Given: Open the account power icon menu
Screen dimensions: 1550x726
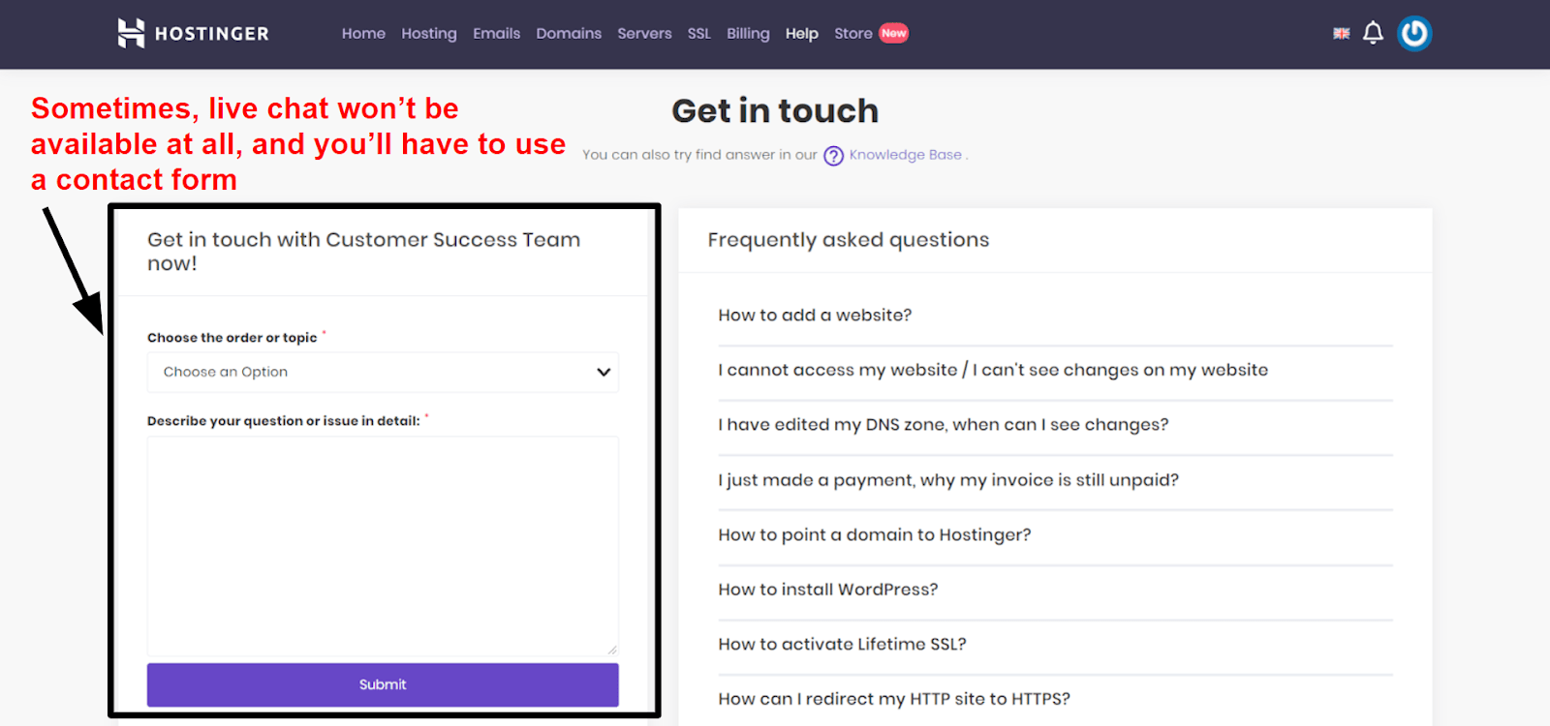Looking at the screenshot, I should [1414, 34].
